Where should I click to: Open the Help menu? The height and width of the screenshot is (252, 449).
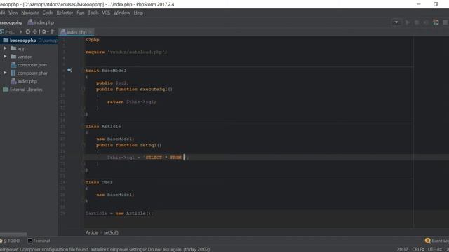coord(138,13)
